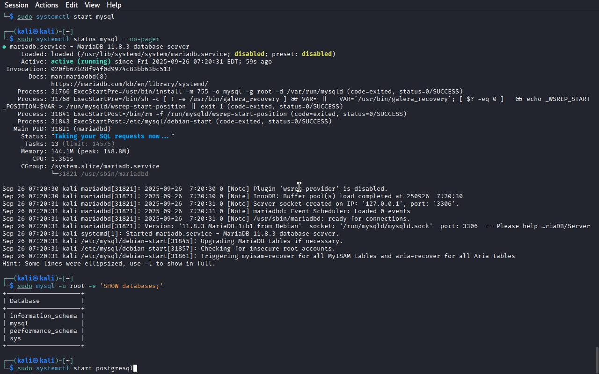
Task: Select the information_schema database row
Action: click(44, 316)
